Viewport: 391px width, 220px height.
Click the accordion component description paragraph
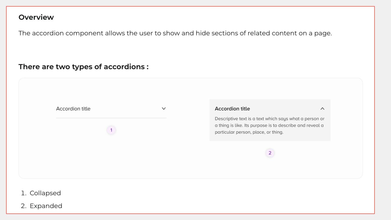click(175, 33)
